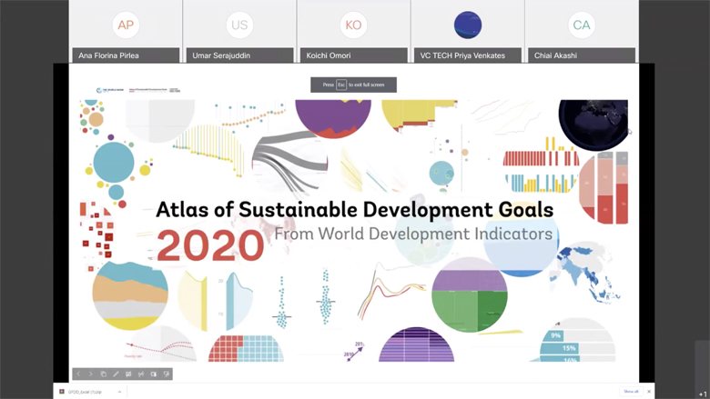710x399 pixels.
Task: Click the red 2020 text
Action: pos(210,245)
